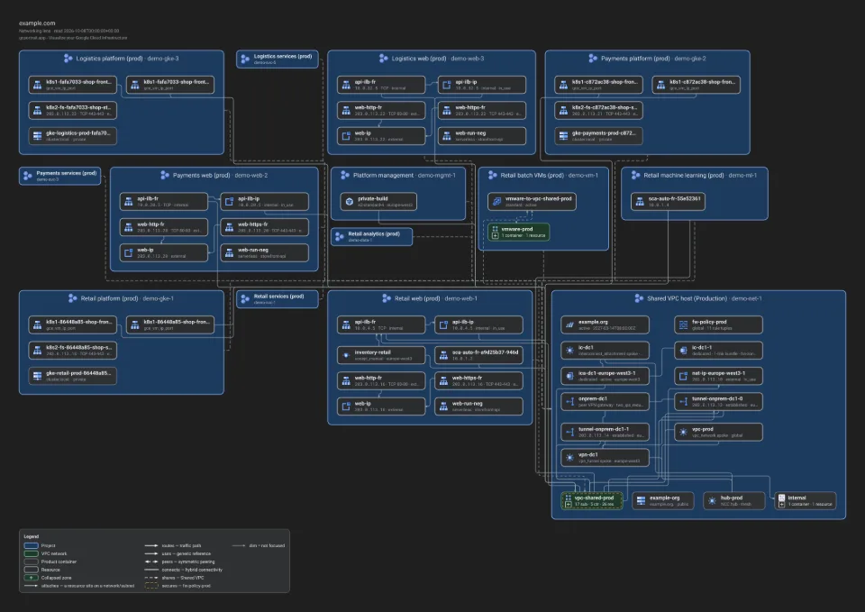
Task: Select the gke-payments-prod-c872 cluster node
Action: click(598, 136)
